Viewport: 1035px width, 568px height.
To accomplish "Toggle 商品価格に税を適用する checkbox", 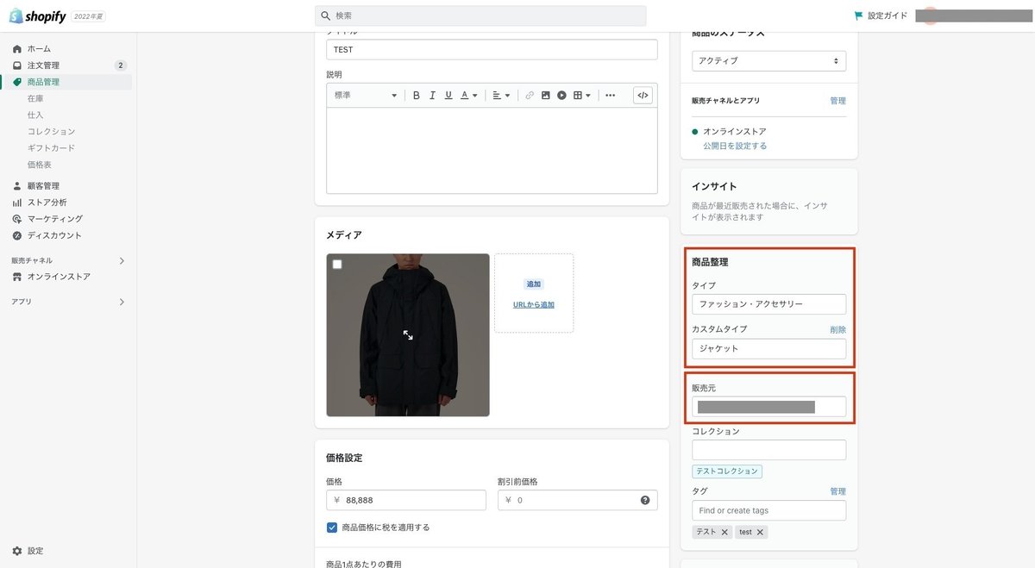I will [332, 527].
